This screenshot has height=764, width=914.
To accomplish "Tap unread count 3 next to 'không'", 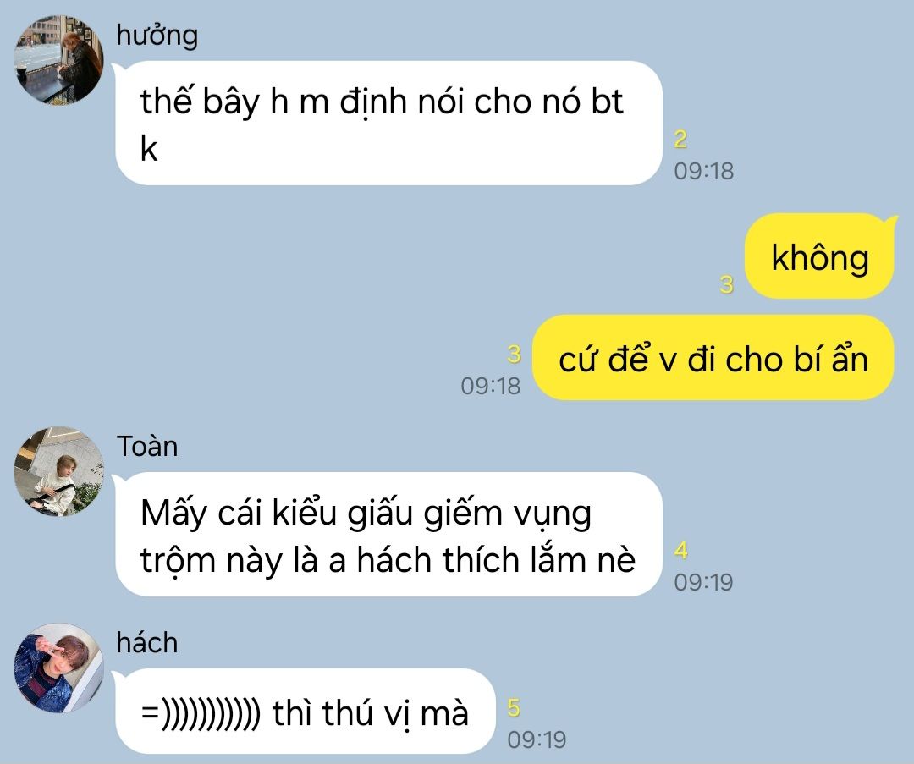I will tap(726, 284).
